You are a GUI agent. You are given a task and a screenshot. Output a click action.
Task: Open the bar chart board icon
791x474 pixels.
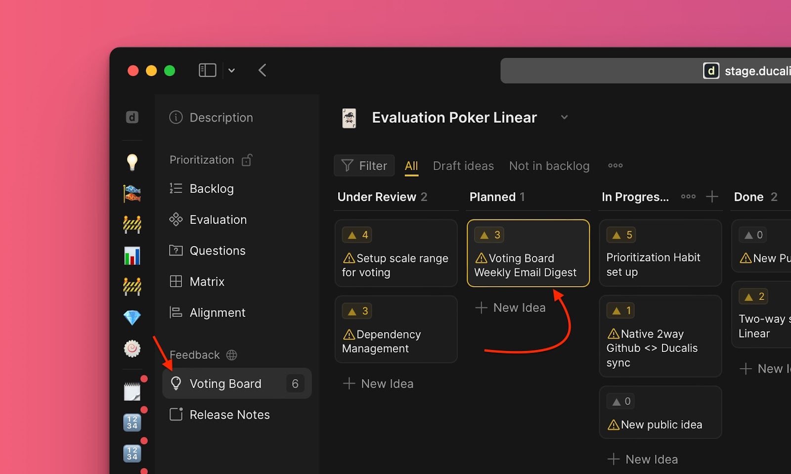point(132,256)
